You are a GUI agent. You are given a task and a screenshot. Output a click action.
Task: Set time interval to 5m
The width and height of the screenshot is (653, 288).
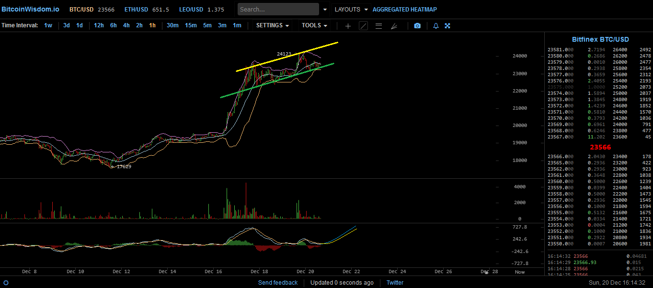click(207, 25)
